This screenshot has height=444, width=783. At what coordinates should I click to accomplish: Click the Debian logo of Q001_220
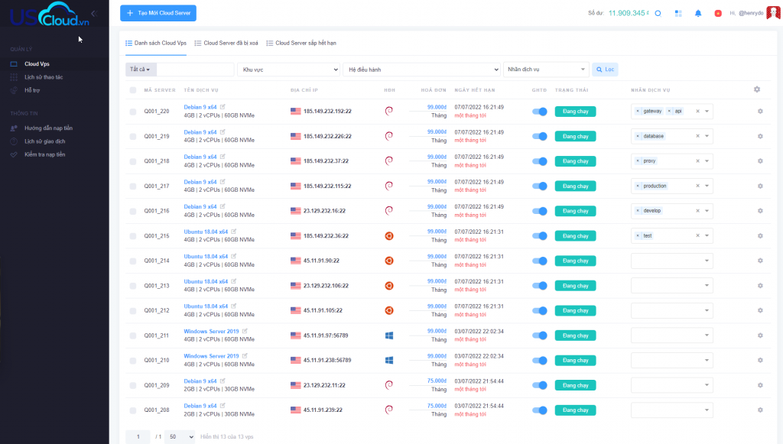click(389, 111)
